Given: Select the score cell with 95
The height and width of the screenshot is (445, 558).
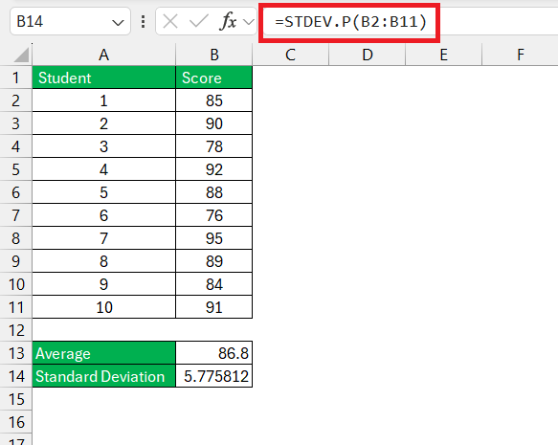Looking at the screenshot, I should tap(213, 238).
